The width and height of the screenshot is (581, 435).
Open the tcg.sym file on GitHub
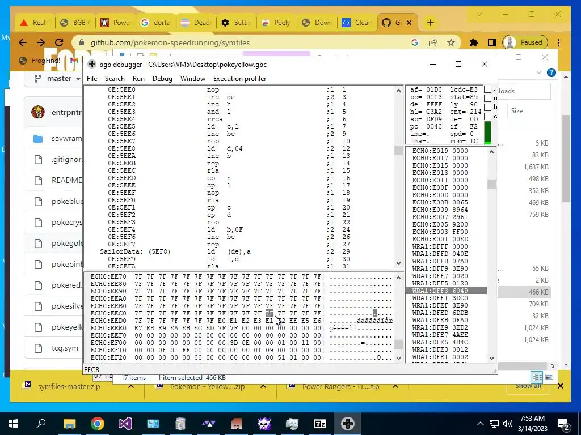tap(65, 348)
